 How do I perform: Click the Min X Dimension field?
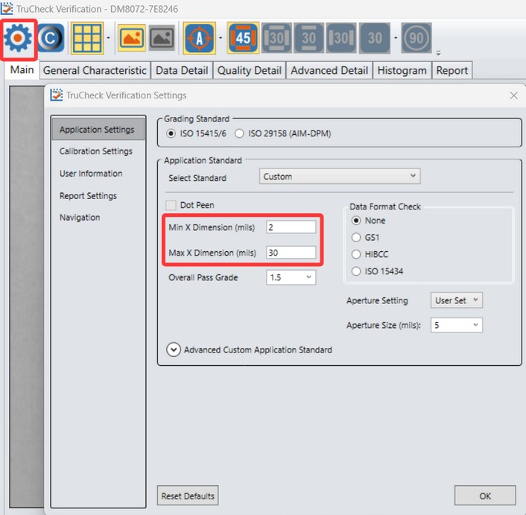(x=291, y=227)
